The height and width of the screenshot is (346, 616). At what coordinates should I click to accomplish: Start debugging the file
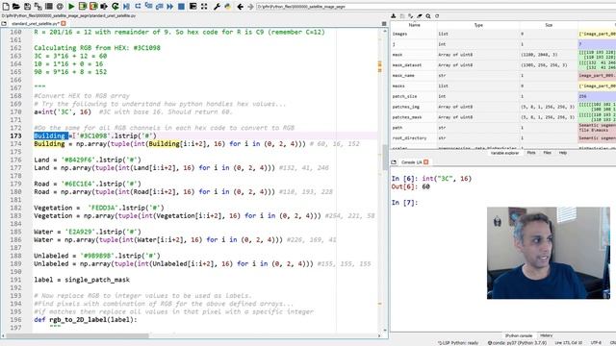126,7
